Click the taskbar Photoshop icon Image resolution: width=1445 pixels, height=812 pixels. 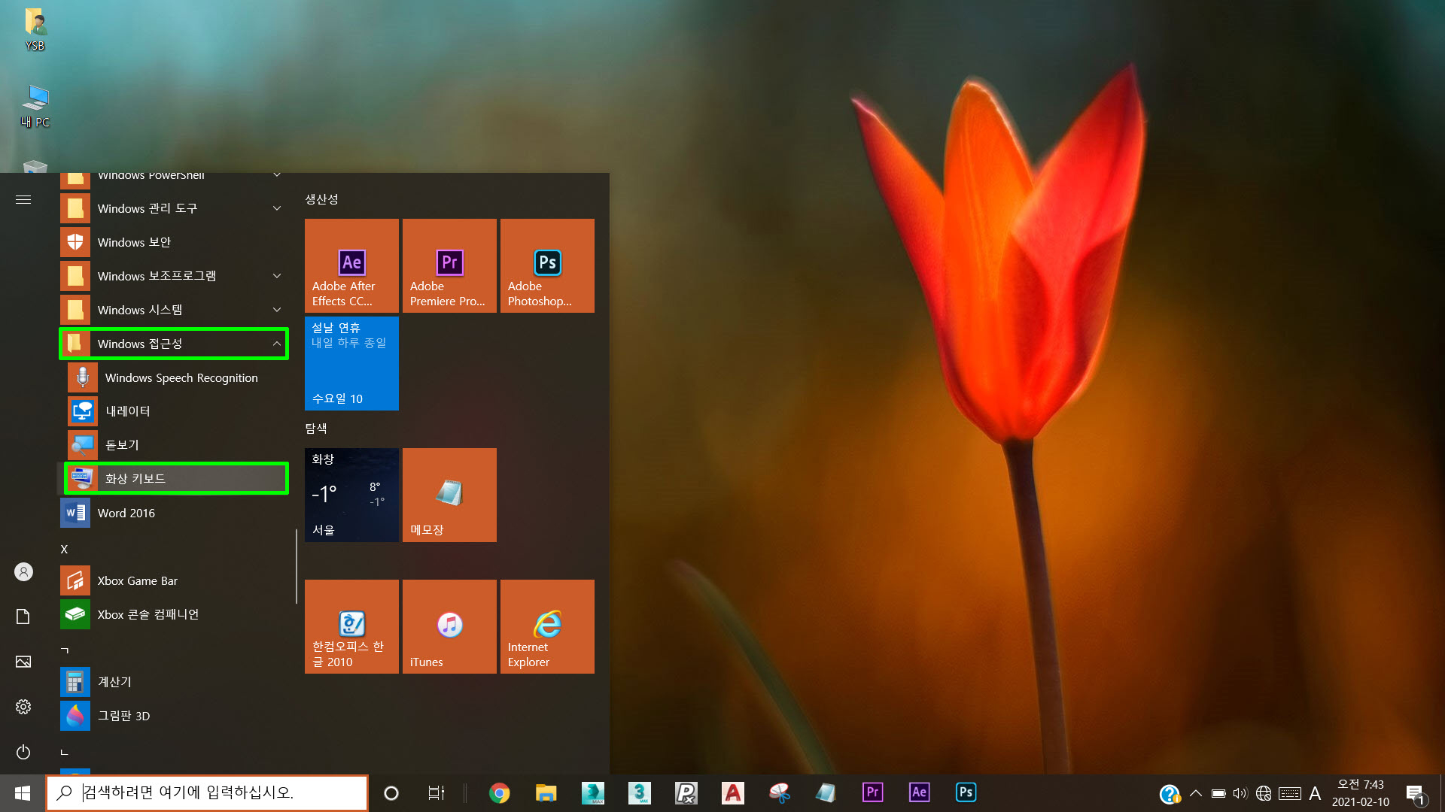point(966,792)
